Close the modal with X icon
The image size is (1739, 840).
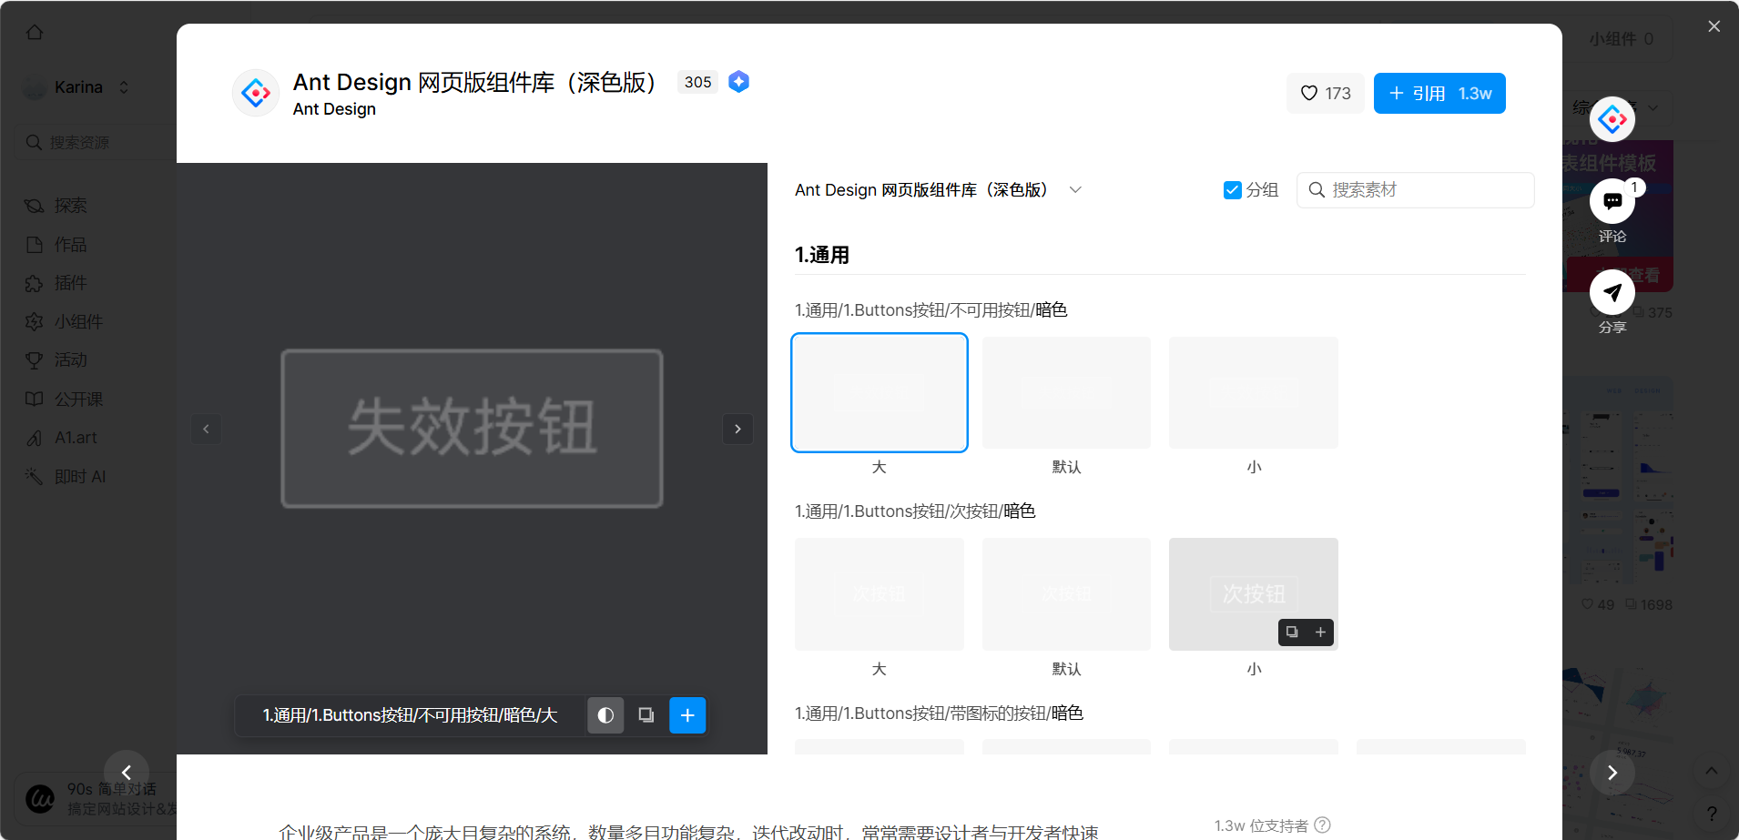click(1714, 26)
